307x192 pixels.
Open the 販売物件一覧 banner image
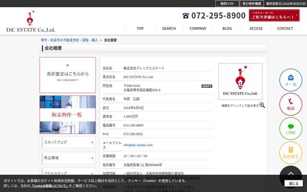tap(68, 115)
